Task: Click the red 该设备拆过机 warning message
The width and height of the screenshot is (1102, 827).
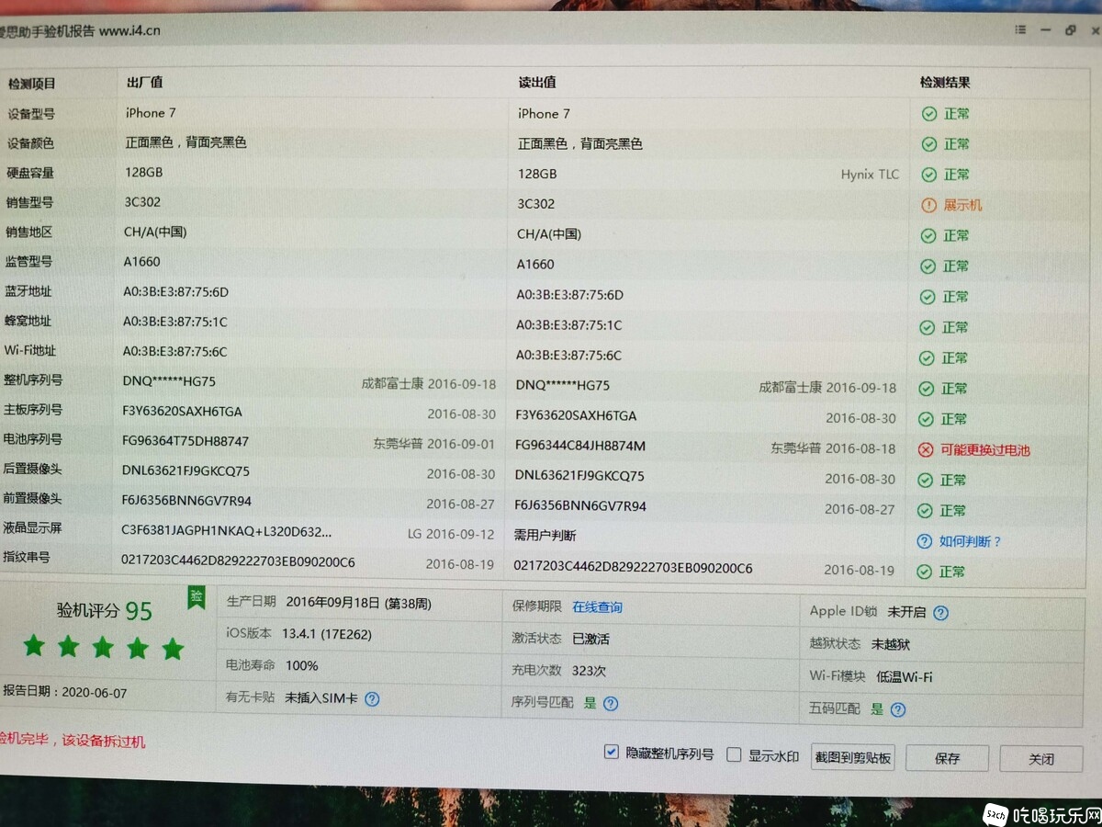Action: coord(103,741)
